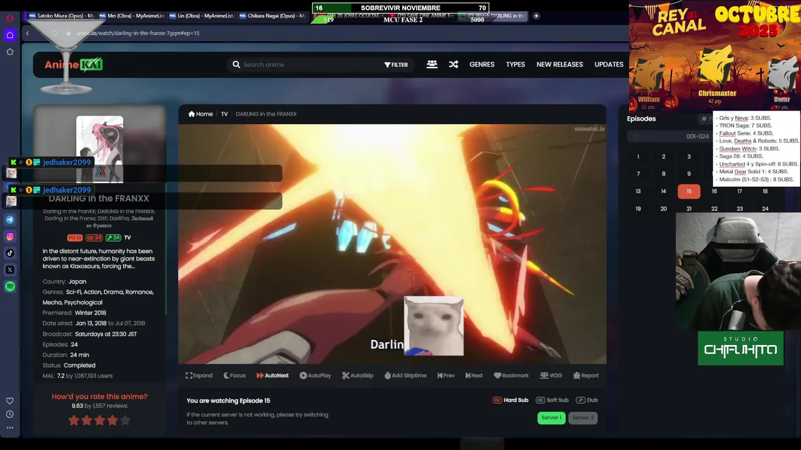Open UPDATES page
This screenshot has height=450, width=801.
pyautogui.click(x=609, y=64)
